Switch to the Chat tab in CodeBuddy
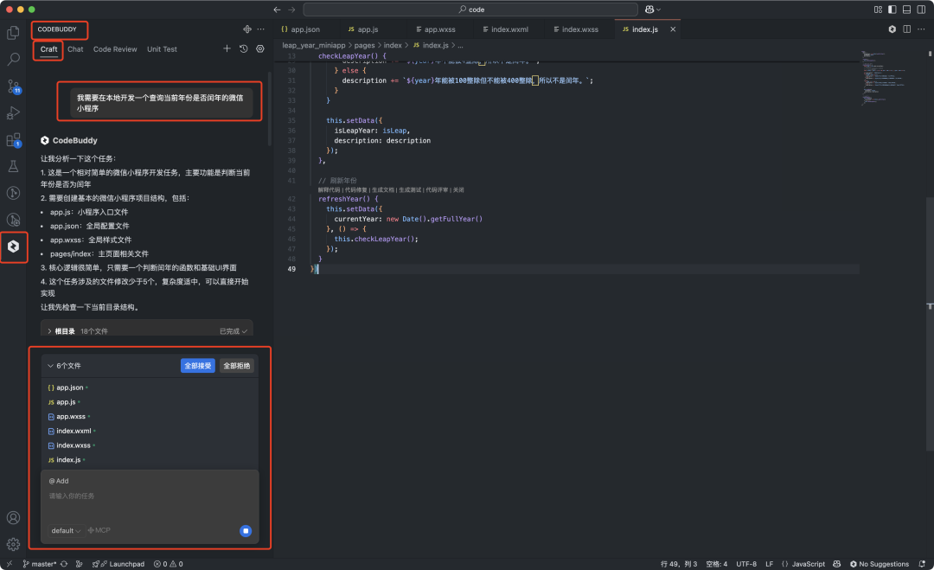 (75, 49)
